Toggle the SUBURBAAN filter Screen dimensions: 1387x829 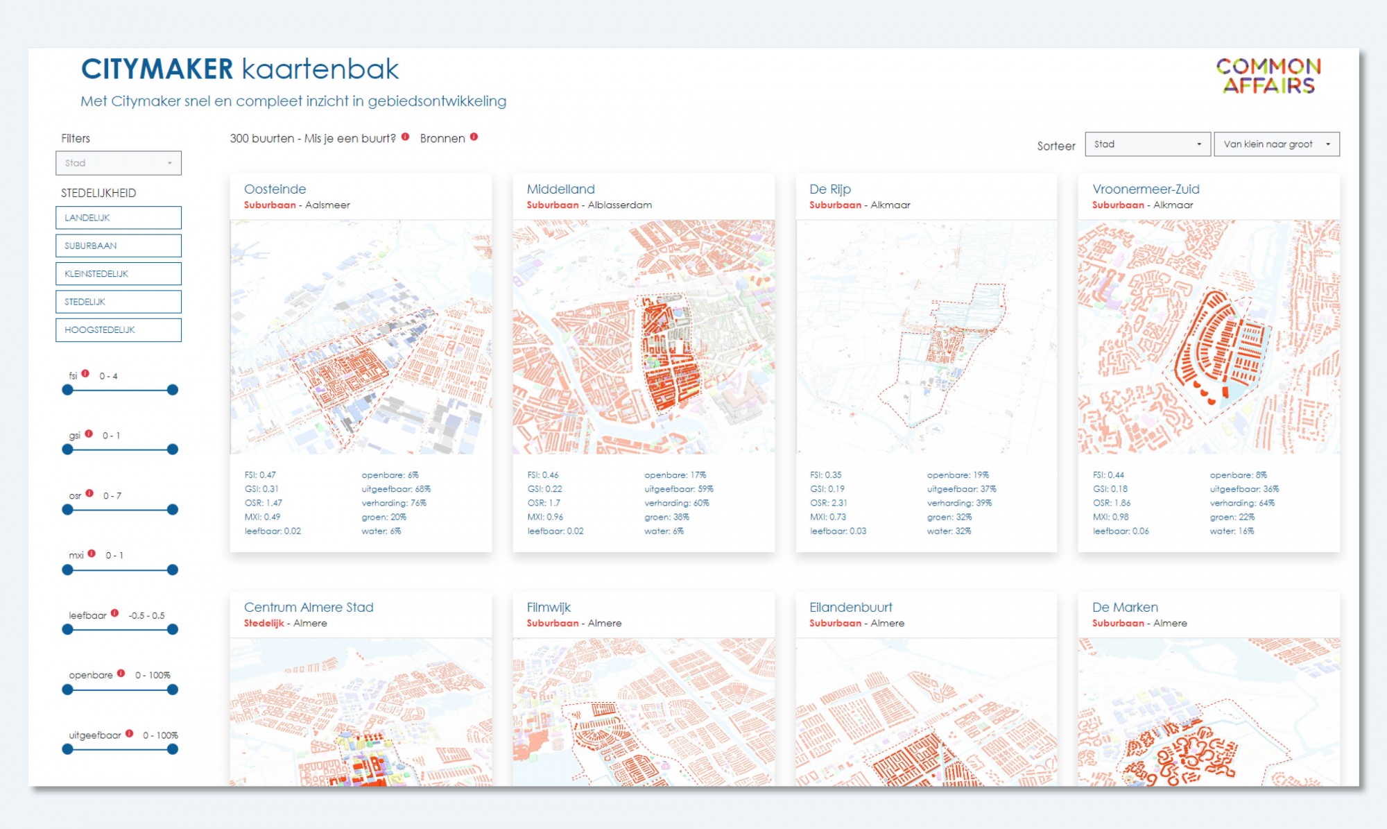[x=119, y=246]
